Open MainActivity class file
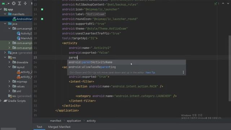Screen dimensions: 231x130 coord(24,38)
